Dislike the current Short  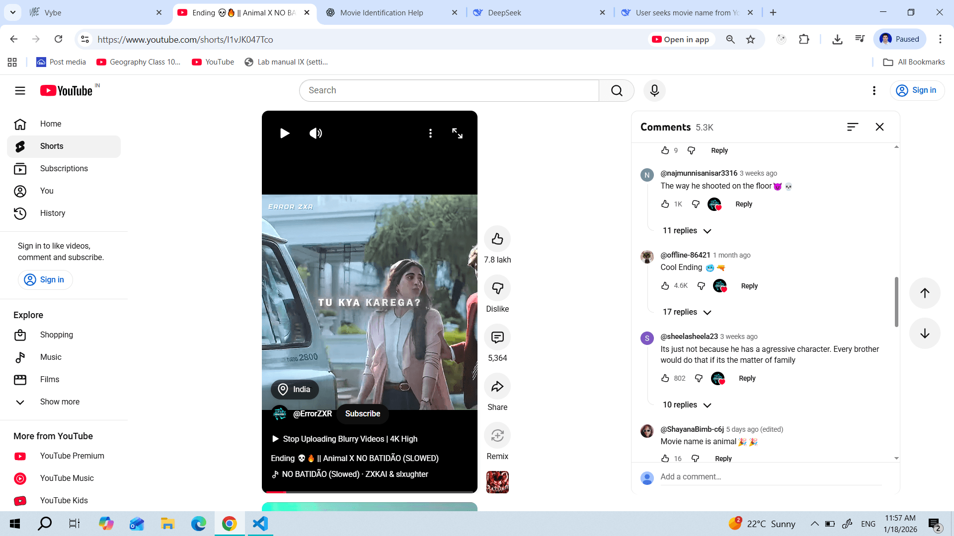pos(497,288)
